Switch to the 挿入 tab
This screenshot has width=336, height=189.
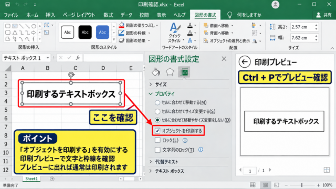50,15
